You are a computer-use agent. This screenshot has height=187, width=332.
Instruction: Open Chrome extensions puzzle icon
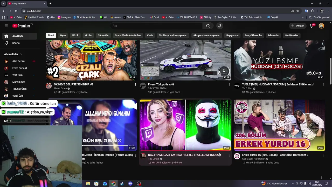pos(313,11)
